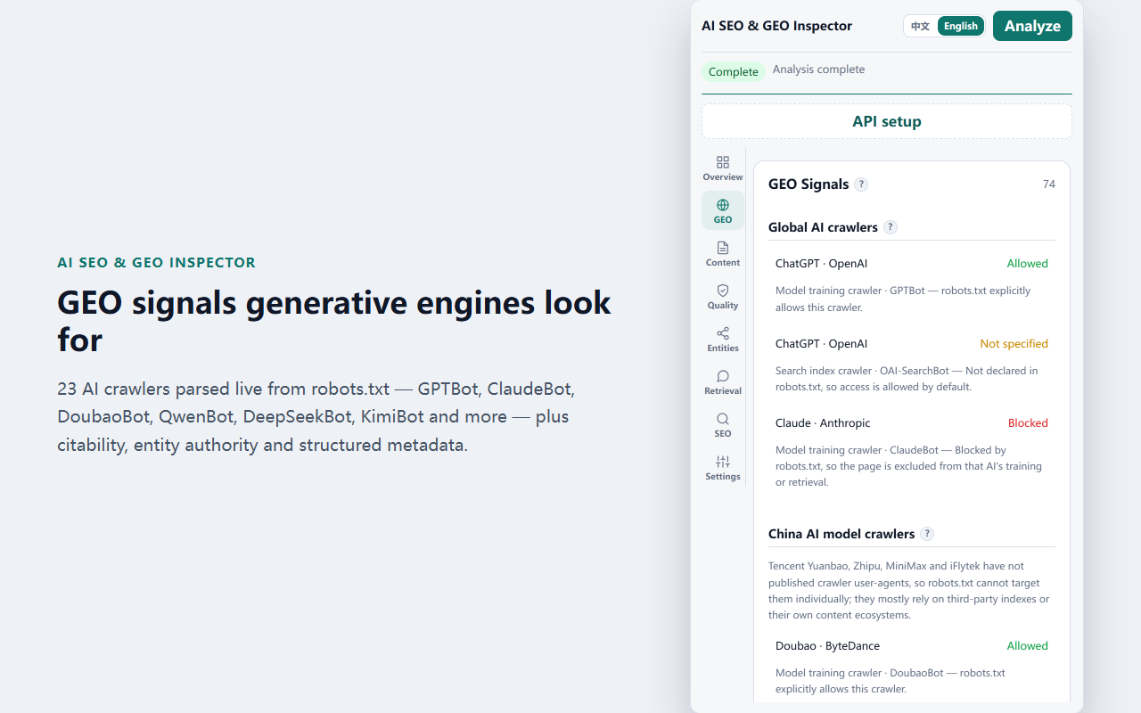1141x713 pixels.
Task: Click the Global AI crawlers heading
Action: pos(823,227)
